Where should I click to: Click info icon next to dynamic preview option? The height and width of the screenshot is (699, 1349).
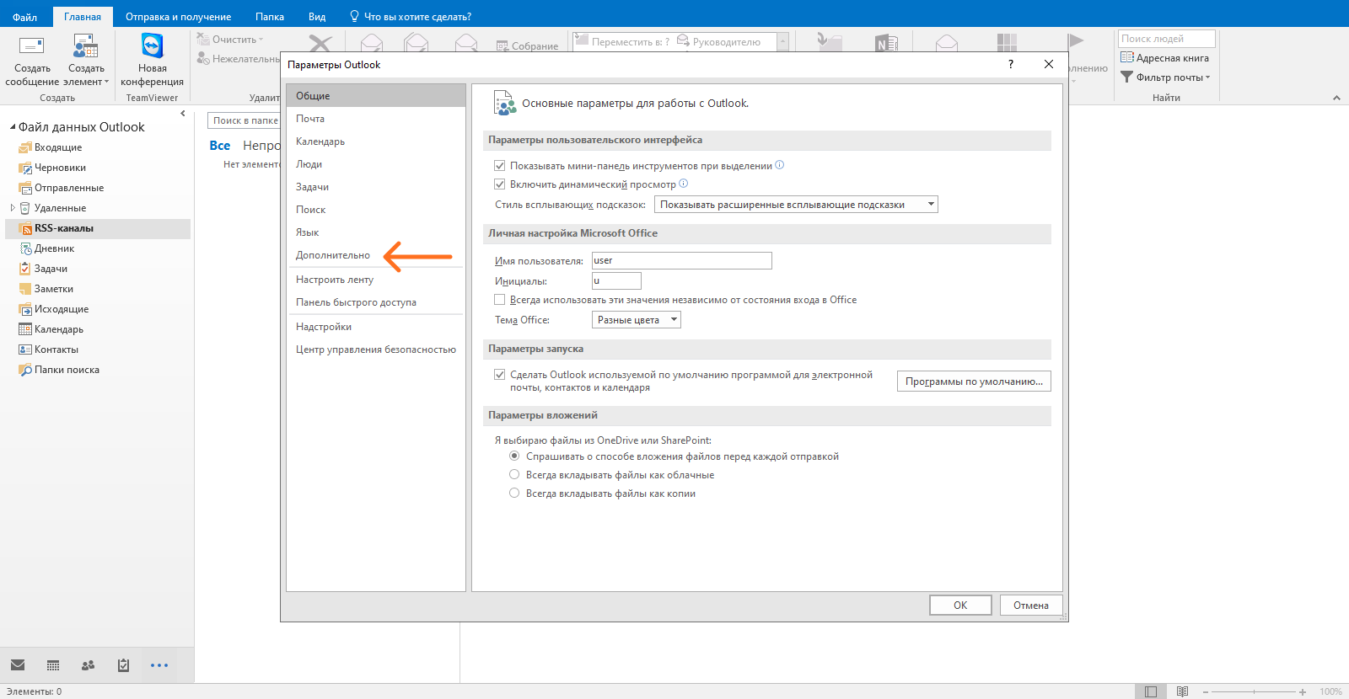point(684,184)
